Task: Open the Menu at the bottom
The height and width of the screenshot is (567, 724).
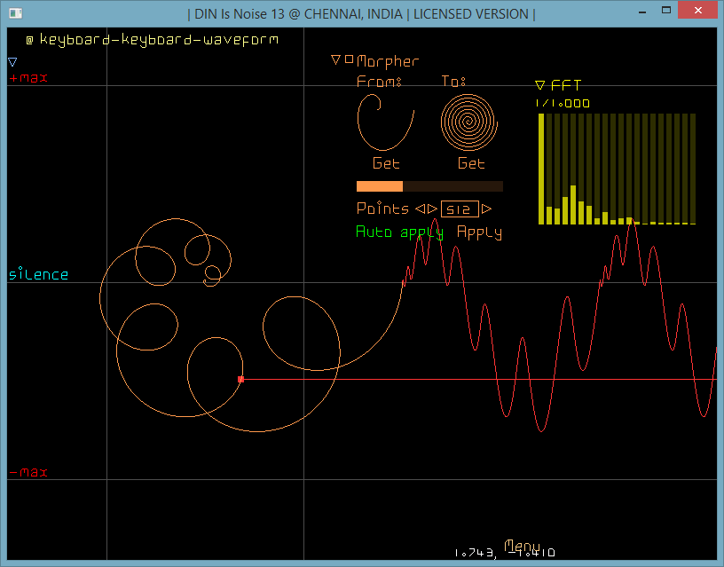Action: click(523, 547)
